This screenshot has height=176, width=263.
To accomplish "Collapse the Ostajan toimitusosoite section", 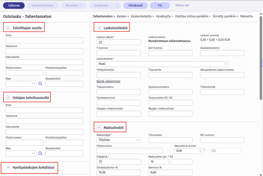I will (x=8, y=98).
